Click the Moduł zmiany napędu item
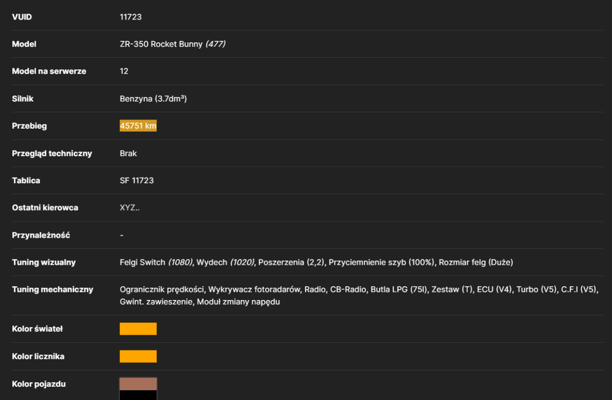Viewport: 612px width, 400px height. pyautogui.click(x=239, y=302)
